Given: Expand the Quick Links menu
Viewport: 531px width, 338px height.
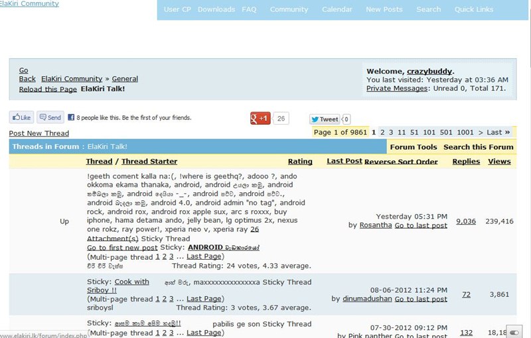Looking at the screenshot, I should 474,9.
